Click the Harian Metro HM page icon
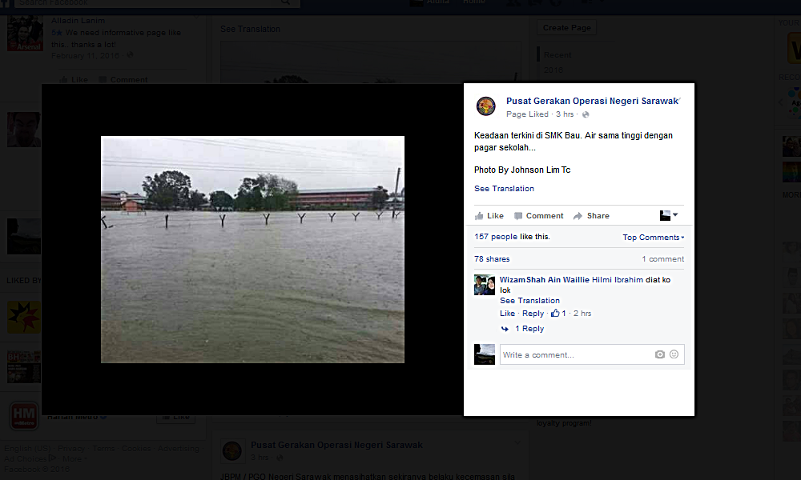 (24, 415)
